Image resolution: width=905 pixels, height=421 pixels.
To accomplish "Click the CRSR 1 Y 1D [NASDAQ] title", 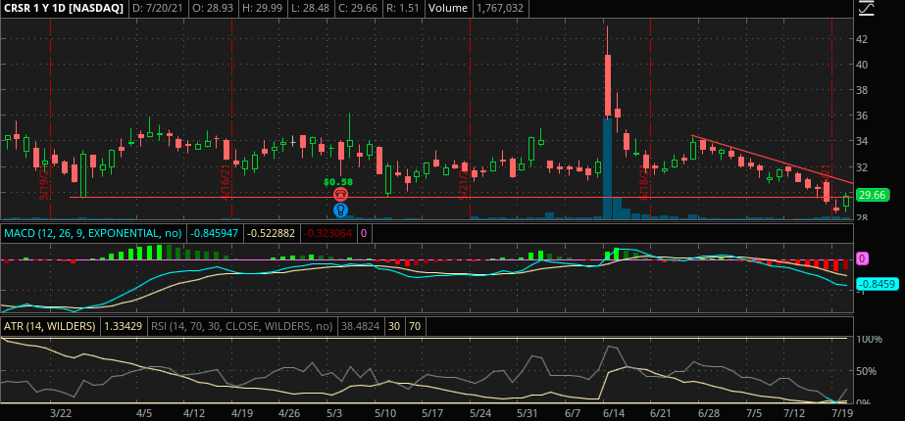I will [64, 9].
